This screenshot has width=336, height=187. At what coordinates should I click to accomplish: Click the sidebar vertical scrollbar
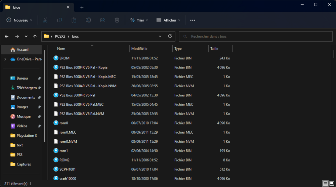point(45,96)
